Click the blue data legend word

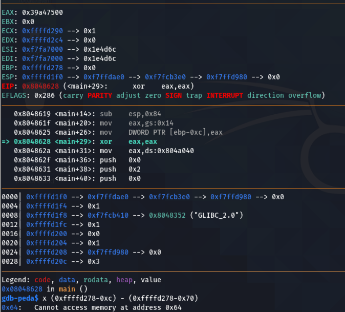coord(67,280)
